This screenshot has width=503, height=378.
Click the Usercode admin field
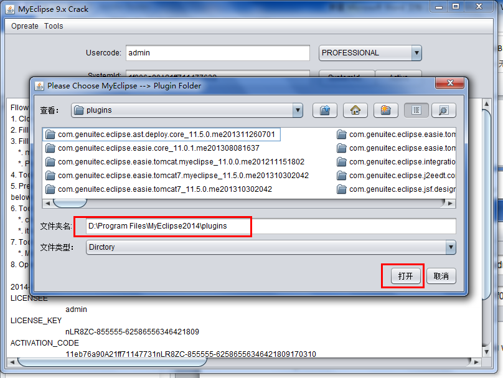tap(218, 53)
